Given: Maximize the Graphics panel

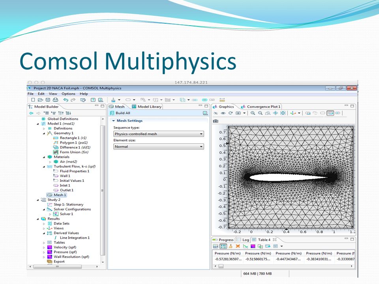Looking at the screenshot, I should 352,106.
